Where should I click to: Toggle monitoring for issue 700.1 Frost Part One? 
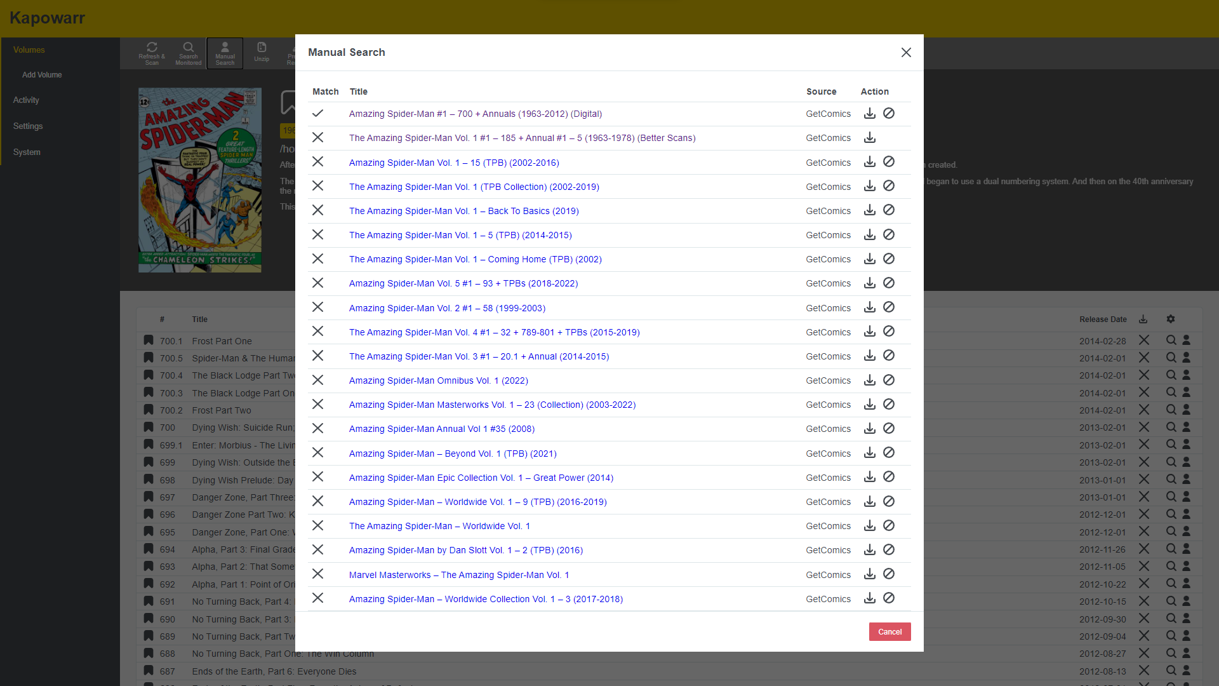149,340
